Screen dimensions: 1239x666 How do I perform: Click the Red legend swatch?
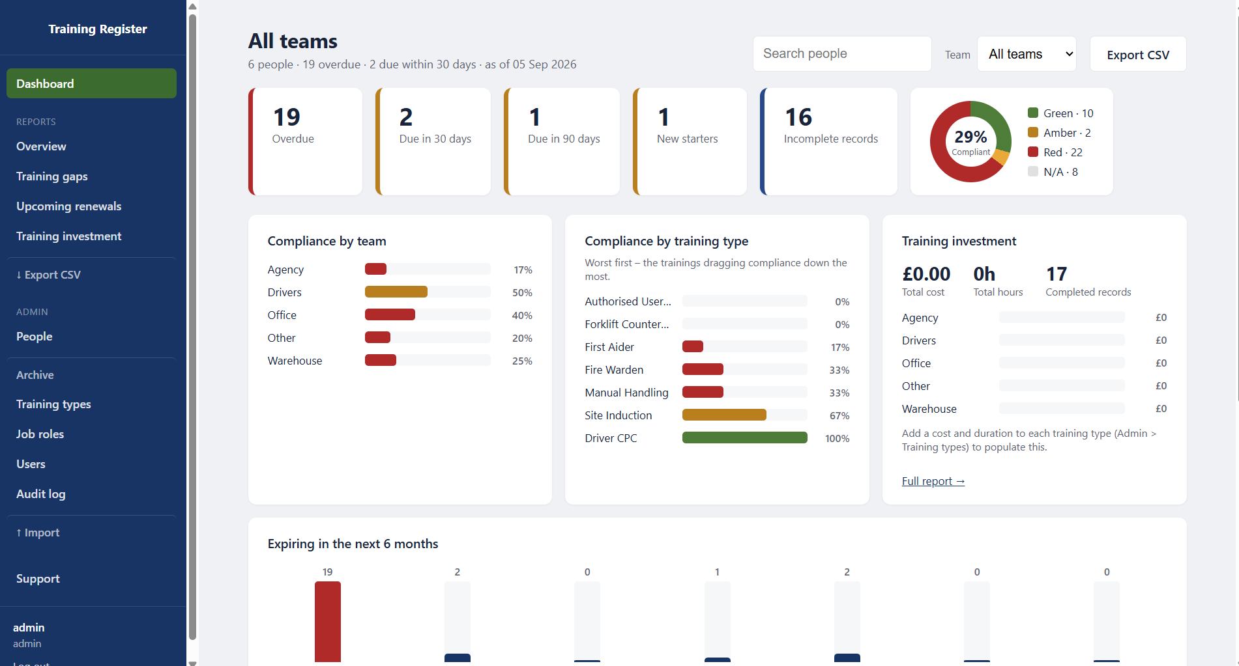tap(1033, 152)
